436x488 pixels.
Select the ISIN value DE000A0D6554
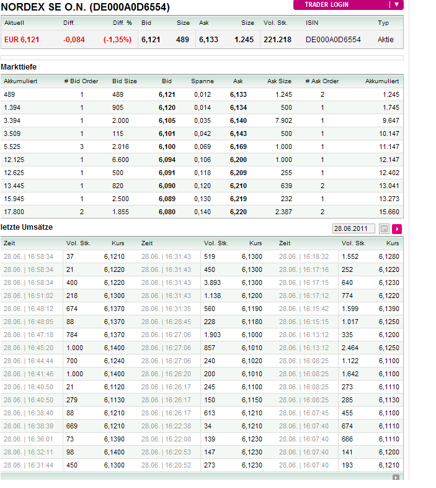333,40
